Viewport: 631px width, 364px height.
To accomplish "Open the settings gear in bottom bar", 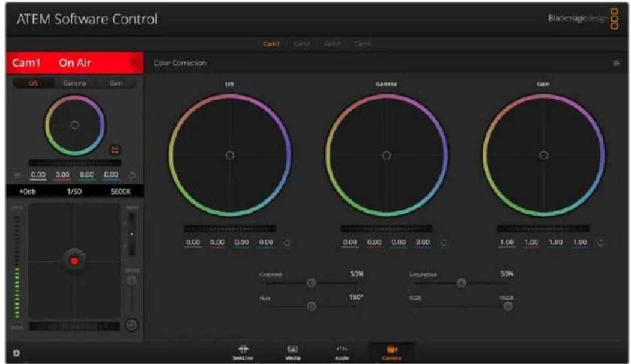I will [x=16, y=353].
